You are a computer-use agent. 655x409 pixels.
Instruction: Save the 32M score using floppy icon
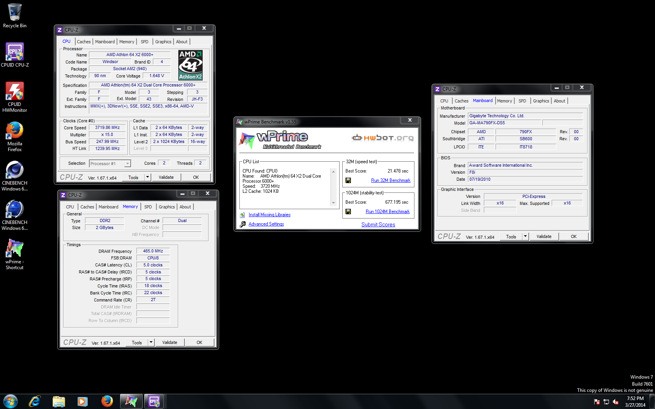[348, 180]
